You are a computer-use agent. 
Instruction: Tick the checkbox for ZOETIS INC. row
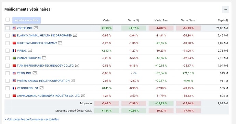point(8,28)
